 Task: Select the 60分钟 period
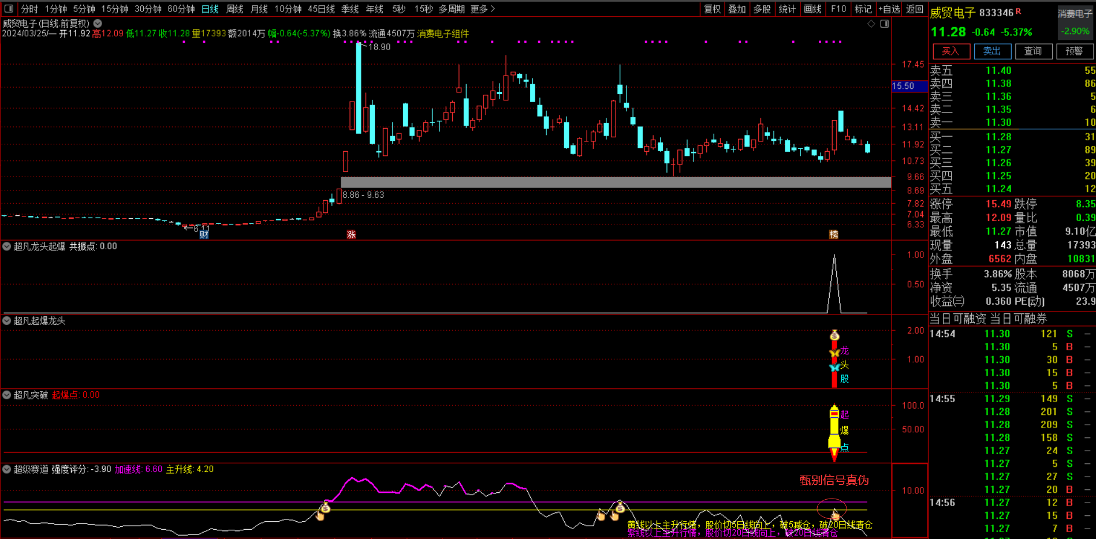pos(181,9)
